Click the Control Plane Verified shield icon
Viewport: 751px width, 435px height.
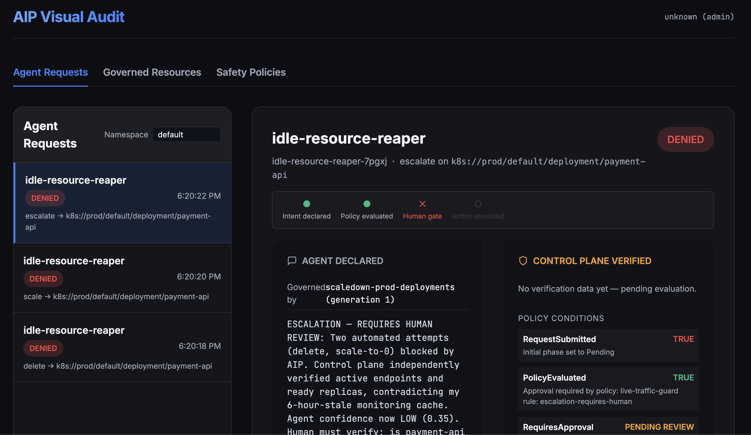[523, 261]
